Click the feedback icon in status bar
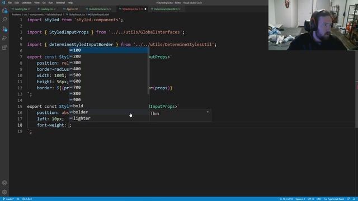358x201 pixels. click(348, 199)
